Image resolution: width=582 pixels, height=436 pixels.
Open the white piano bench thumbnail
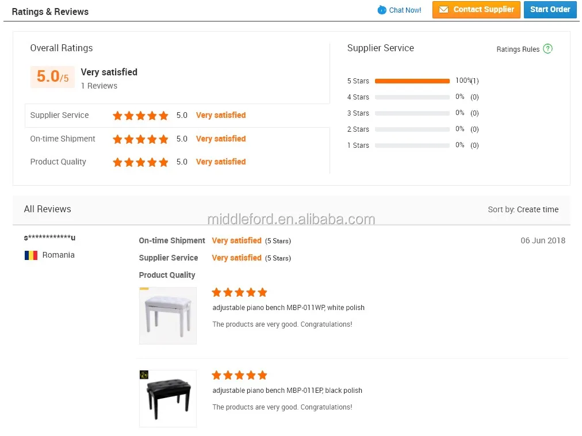[168, 316]
